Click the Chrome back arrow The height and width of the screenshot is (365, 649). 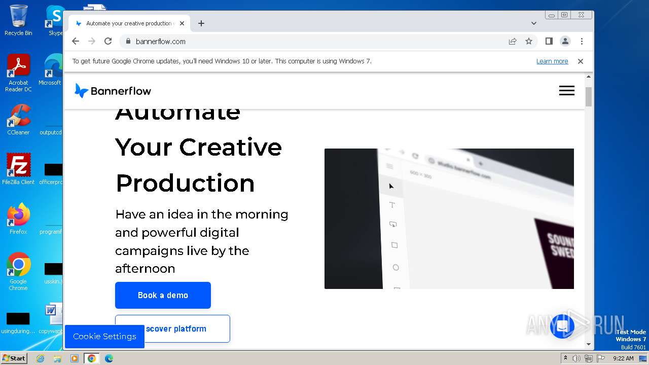coord(76,42)
